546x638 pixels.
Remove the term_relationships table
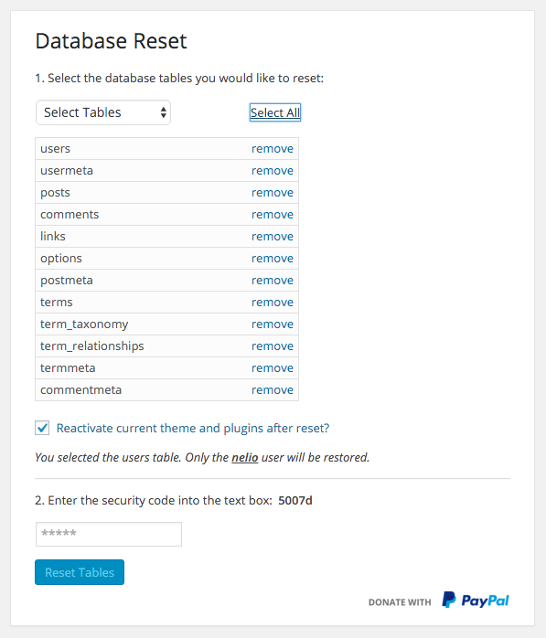click(x=272, y=346)
